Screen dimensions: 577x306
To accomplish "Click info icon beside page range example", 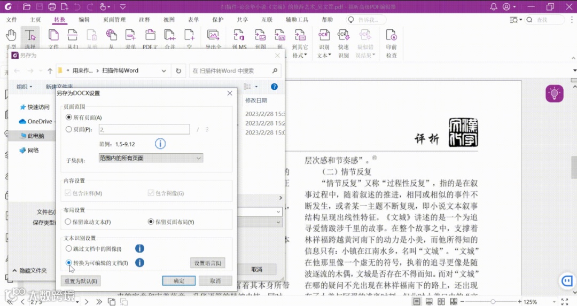I will 160,144.
